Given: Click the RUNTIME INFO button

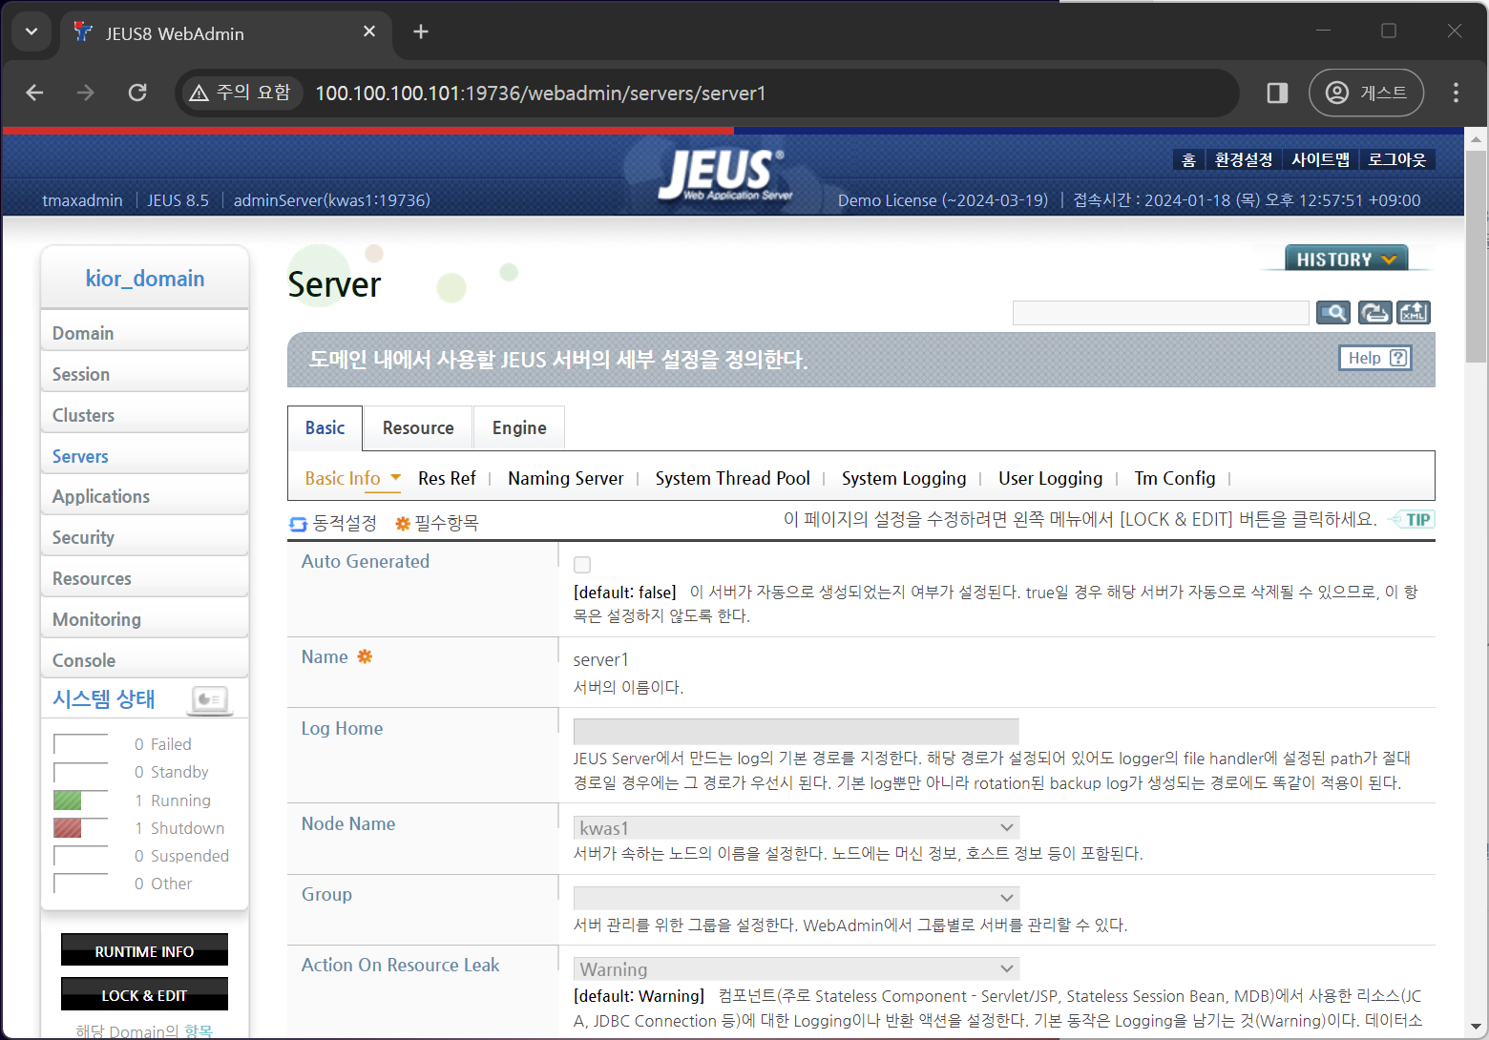Looking at the screenshot, I should (x=144, y=949).
